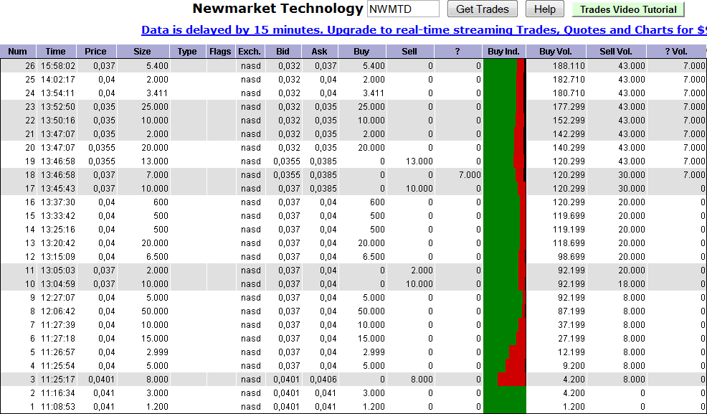This screenshot has height=414, width=707.
Task: Click buy volume 119.699 in trade 15
Action: 569,216
